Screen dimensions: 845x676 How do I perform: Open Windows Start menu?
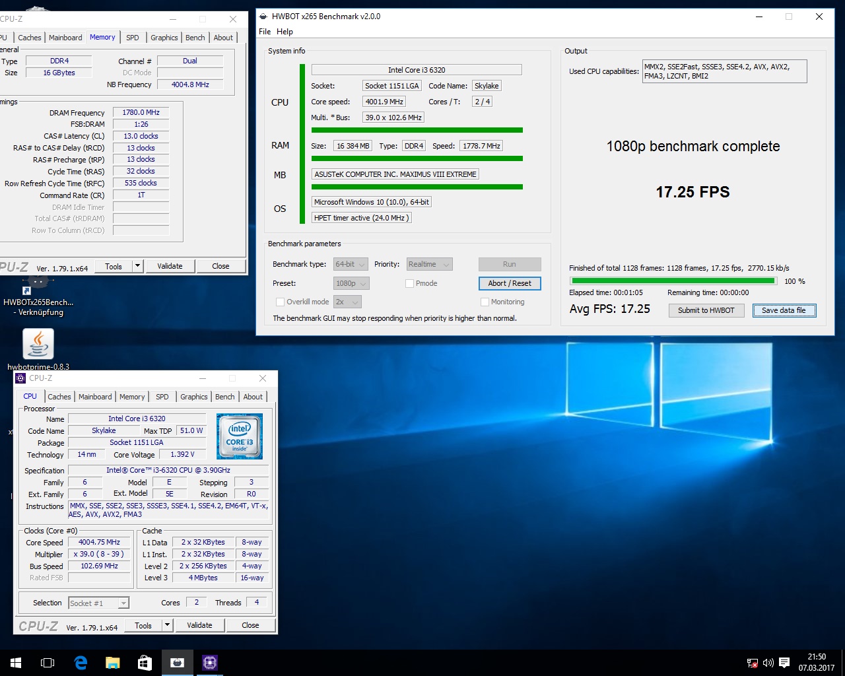point(16,663)
